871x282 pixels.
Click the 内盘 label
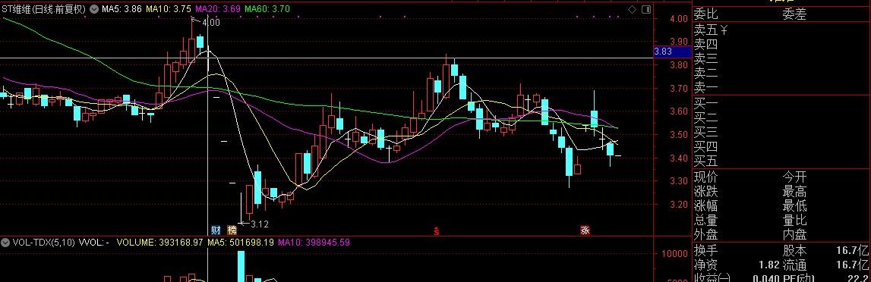click(794, 235)
